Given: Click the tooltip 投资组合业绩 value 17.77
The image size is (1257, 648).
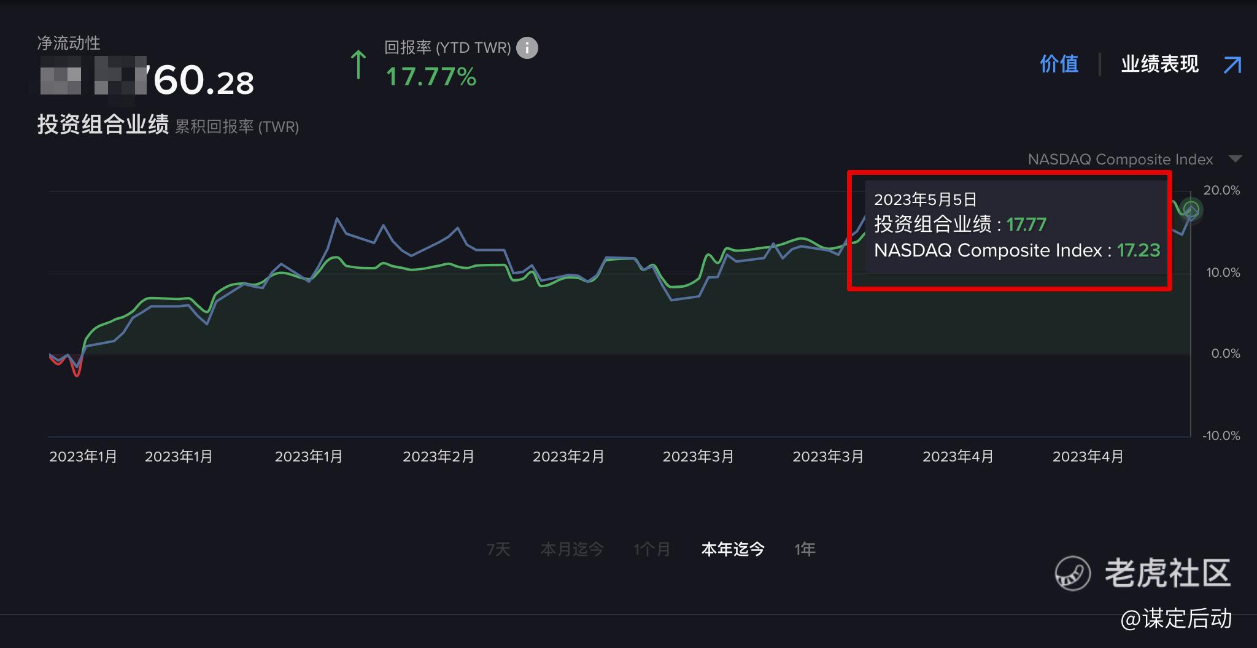Looking at the screenshot, I should coord(1026,225).
